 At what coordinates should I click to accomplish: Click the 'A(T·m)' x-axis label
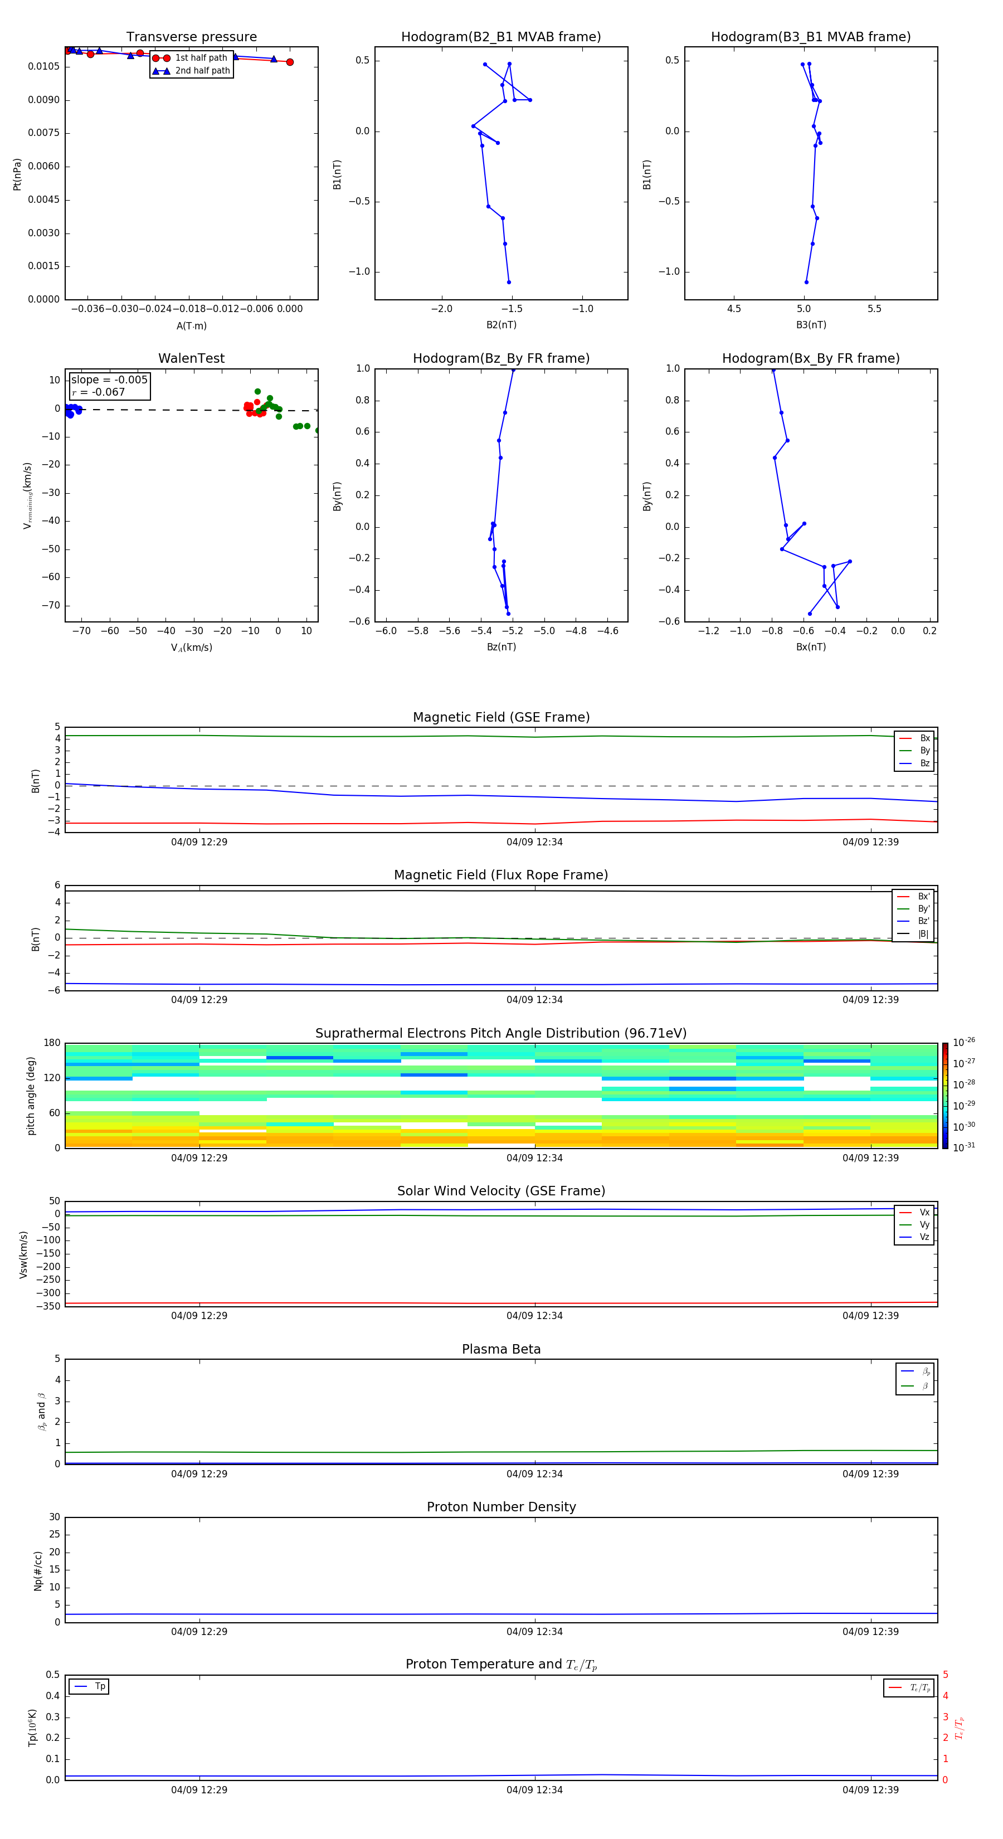[191, 325]
